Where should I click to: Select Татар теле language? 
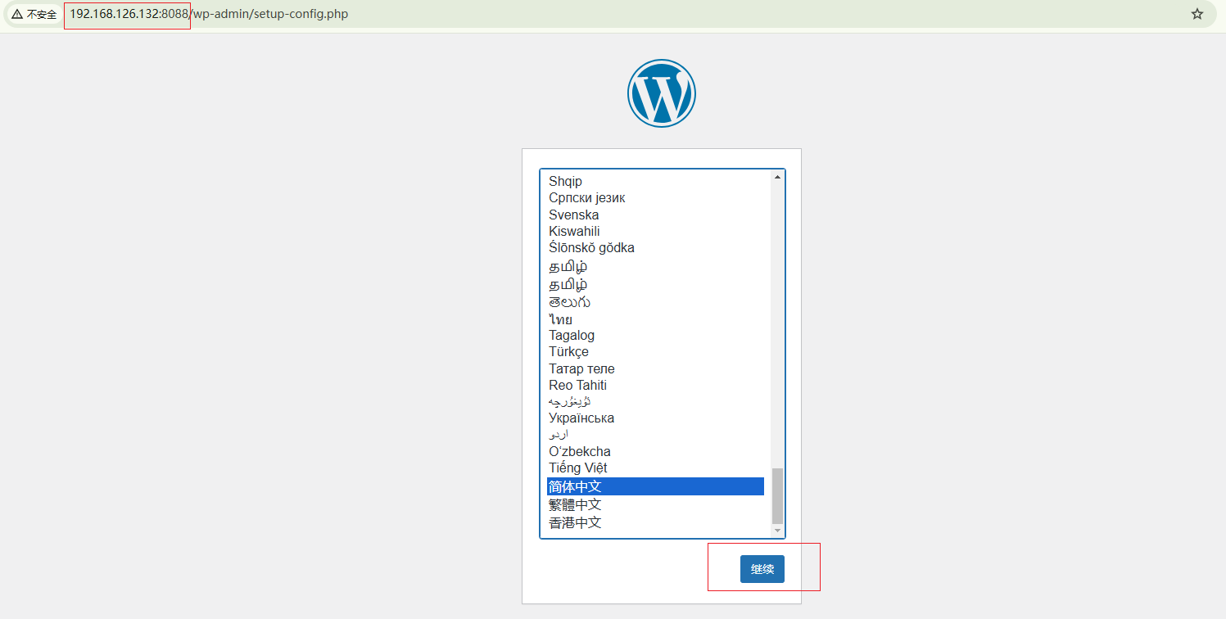tap(655, 368)
